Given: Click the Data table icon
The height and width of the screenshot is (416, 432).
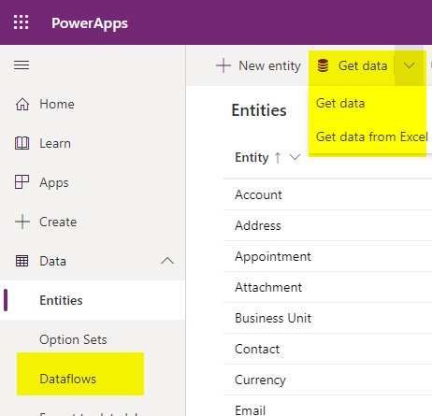Looking at the screenshot, I should pyautogui.click(x=22, y=261).
